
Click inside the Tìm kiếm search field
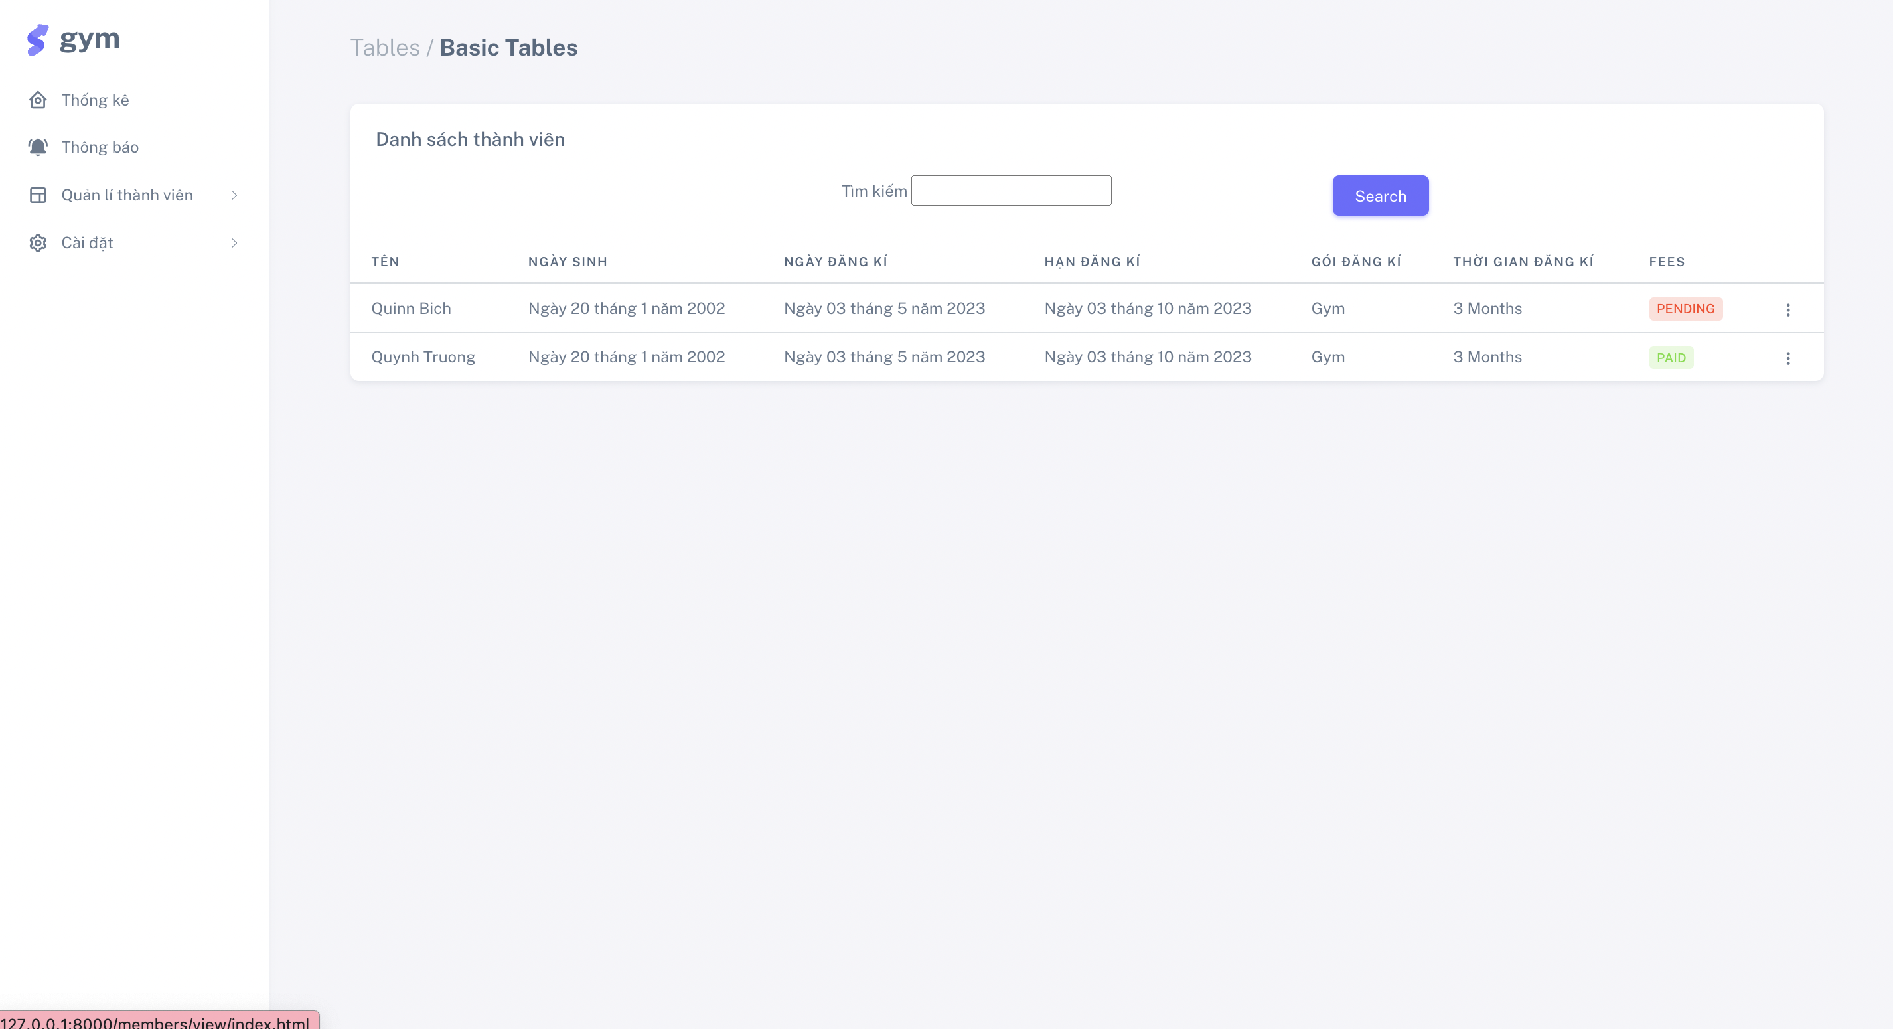[1011, 190]
